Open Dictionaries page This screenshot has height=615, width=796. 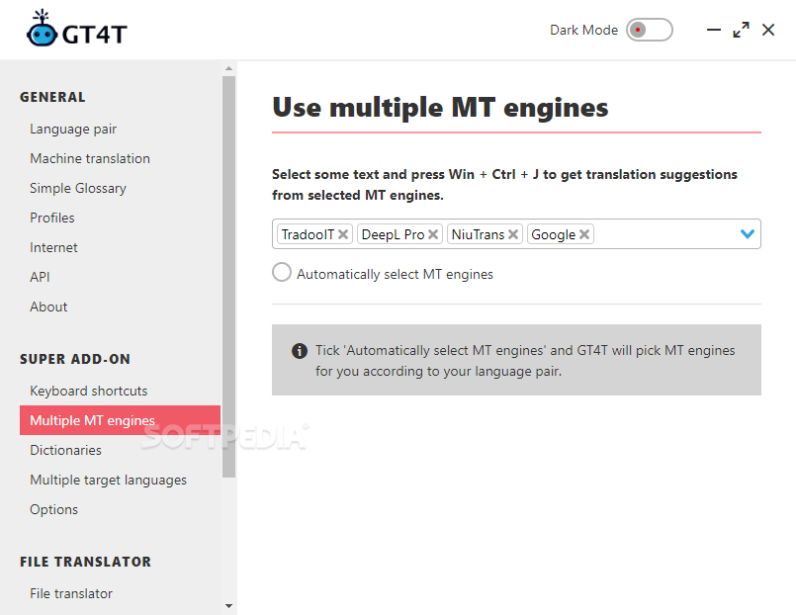[65, 450]
